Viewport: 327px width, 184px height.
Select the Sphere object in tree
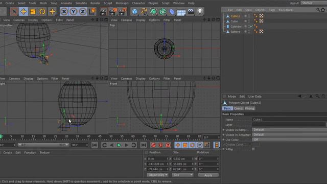click(235, 32)
